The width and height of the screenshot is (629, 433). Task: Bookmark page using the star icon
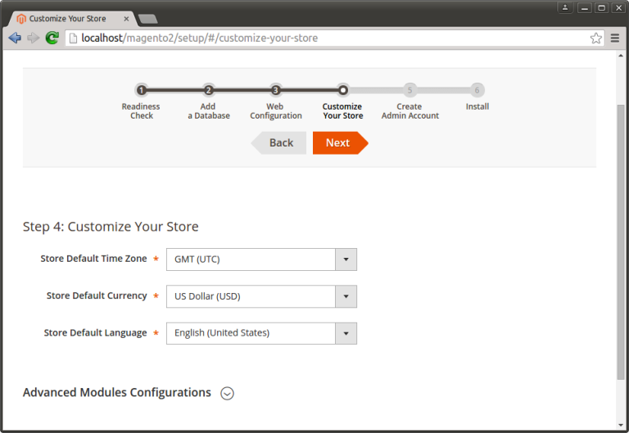[x=595, y=38]
